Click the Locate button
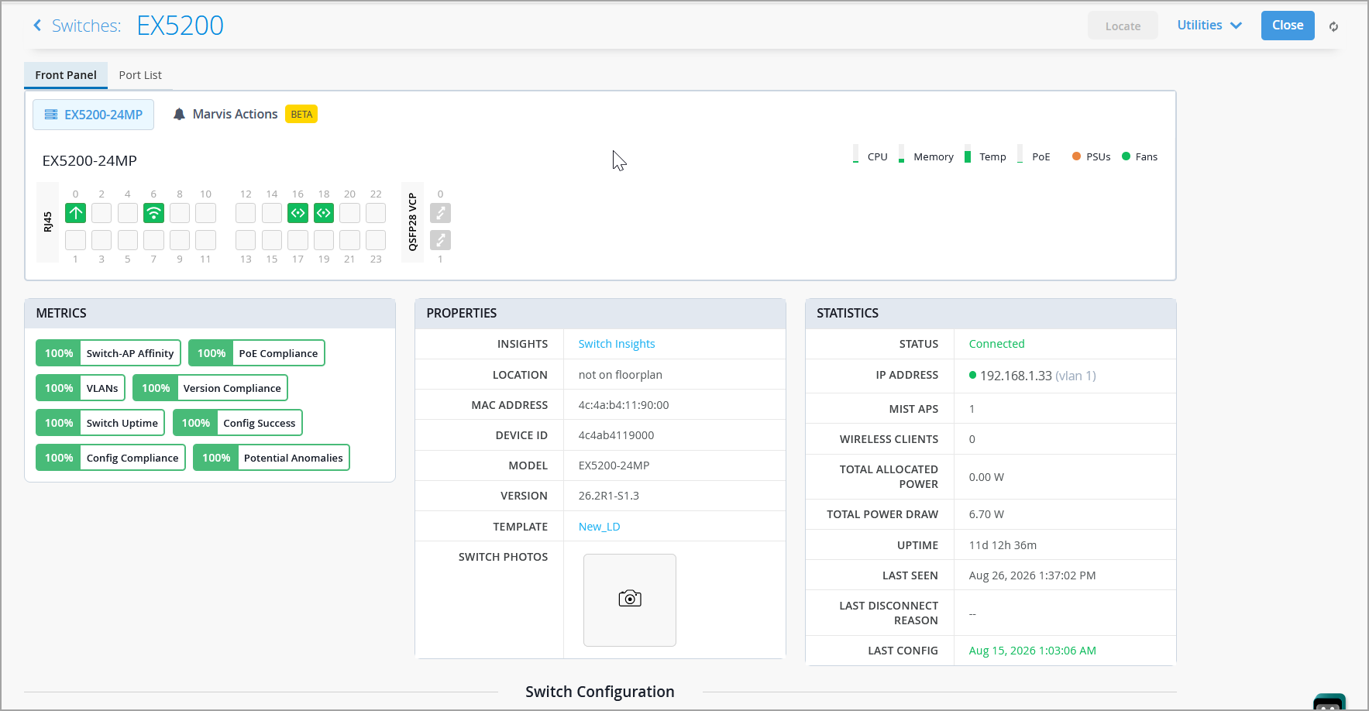 click(x=1123, y=26)
